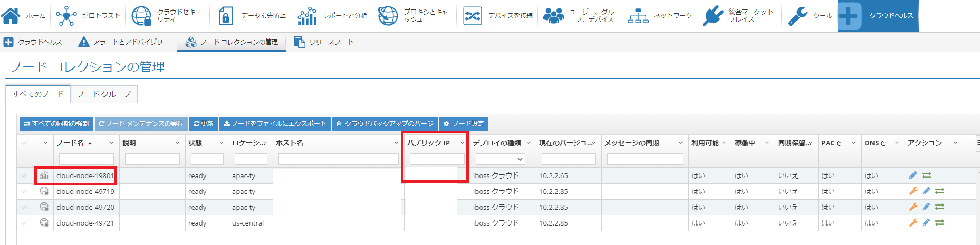
Task: Click orange wrench for cloud-node-49720
Action: (x=914, y=207)
